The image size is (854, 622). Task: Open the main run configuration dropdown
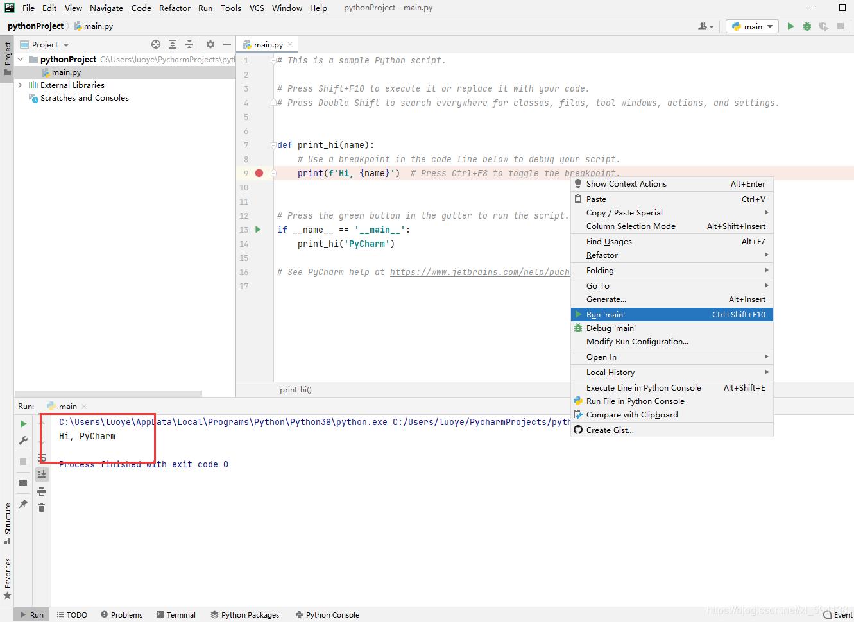point(751,26)
